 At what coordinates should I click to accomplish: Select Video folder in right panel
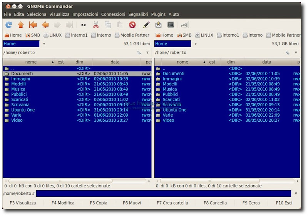(227, 121)
